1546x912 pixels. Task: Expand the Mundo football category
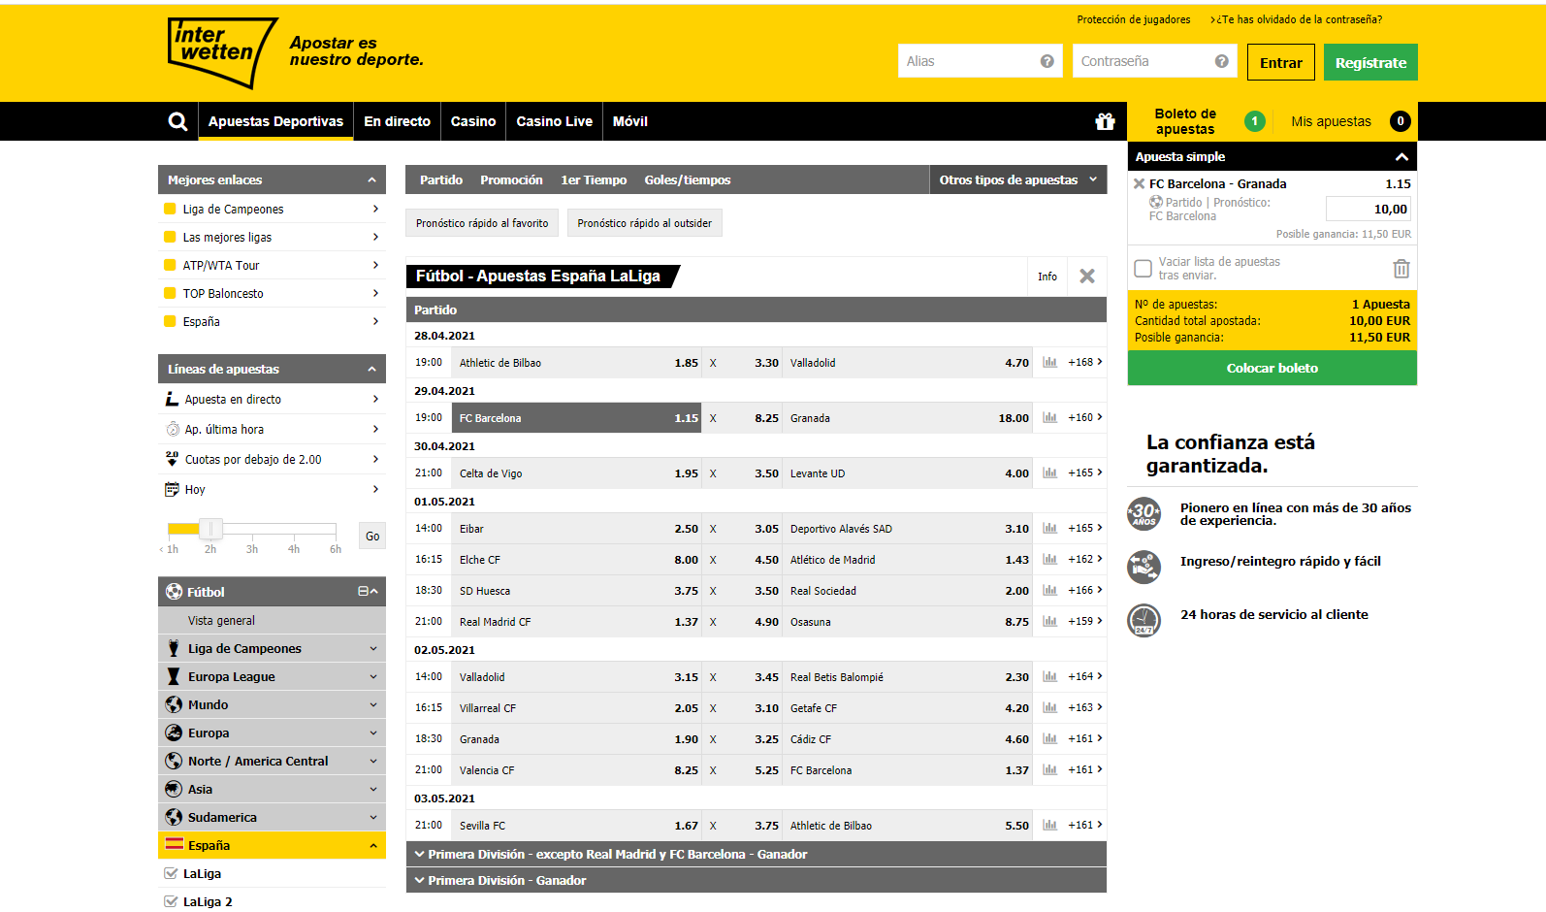click(x=272, y=704)
